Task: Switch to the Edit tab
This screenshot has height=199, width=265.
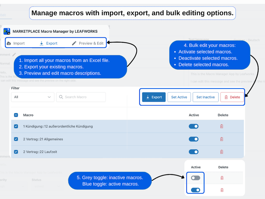Action: click(3, 15)
